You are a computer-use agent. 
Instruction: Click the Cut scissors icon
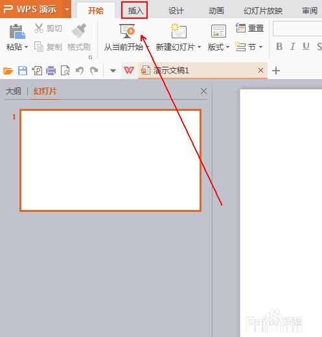click(x=39, y=29)
